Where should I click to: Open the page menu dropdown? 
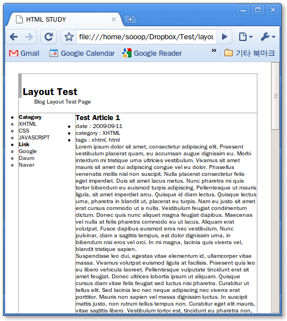coord(245,37)
